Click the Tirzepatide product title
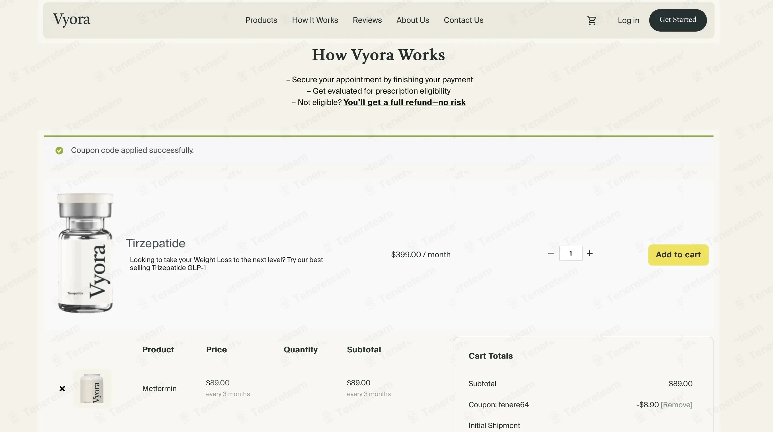This screenshot has width=773, height=432. 155,243
